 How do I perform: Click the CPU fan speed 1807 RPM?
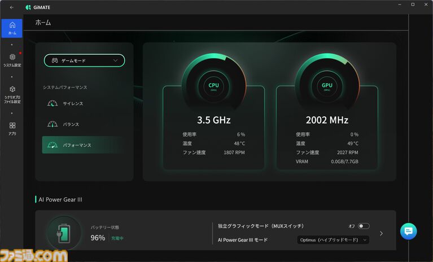[234, 152]
